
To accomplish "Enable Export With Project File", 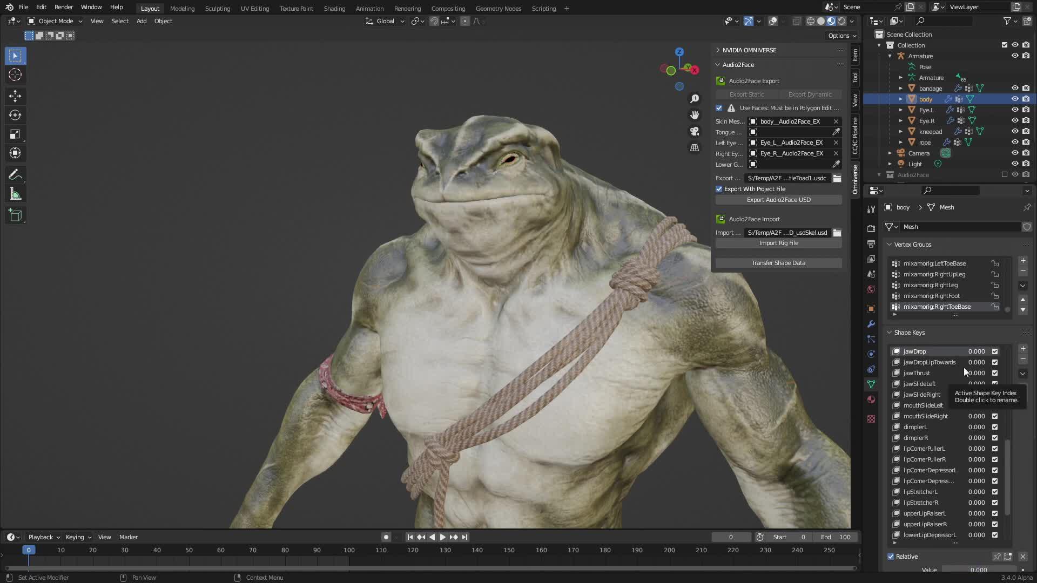I will (x=719, y=189).
